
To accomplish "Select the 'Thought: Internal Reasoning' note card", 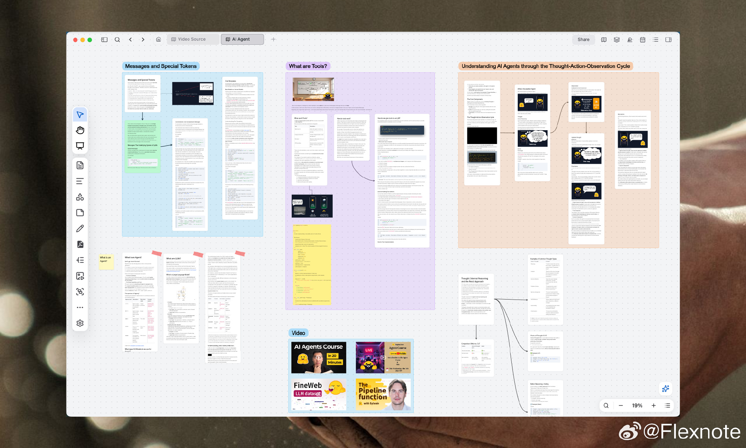I will (x=476, y=299).
